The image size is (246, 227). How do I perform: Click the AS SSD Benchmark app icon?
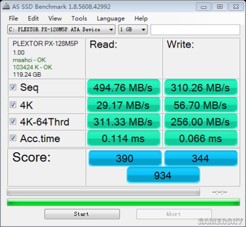(x=6, y=6)
